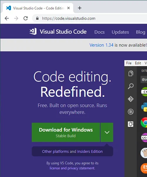
Task: Open the privacy statement link
Action: [81, 168]
